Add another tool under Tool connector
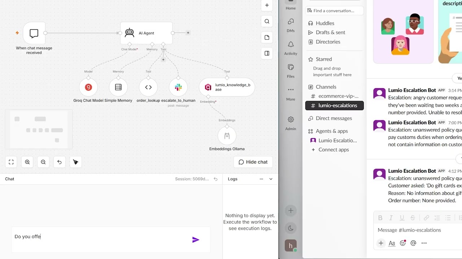The width and height of the screenshot is (462, 259). pos(163,60)
